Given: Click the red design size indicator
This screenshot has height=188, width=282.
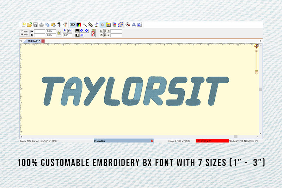Looking at the screenshot, I should click(x=212, y=141).
